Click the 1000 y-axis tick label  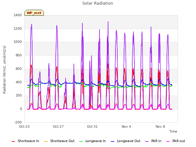(x=18, y=42)
